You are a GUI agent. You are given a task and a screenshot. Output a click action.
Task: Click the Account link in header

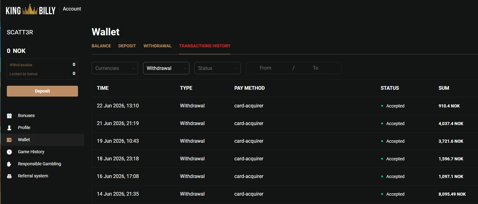tap(72, 9)
